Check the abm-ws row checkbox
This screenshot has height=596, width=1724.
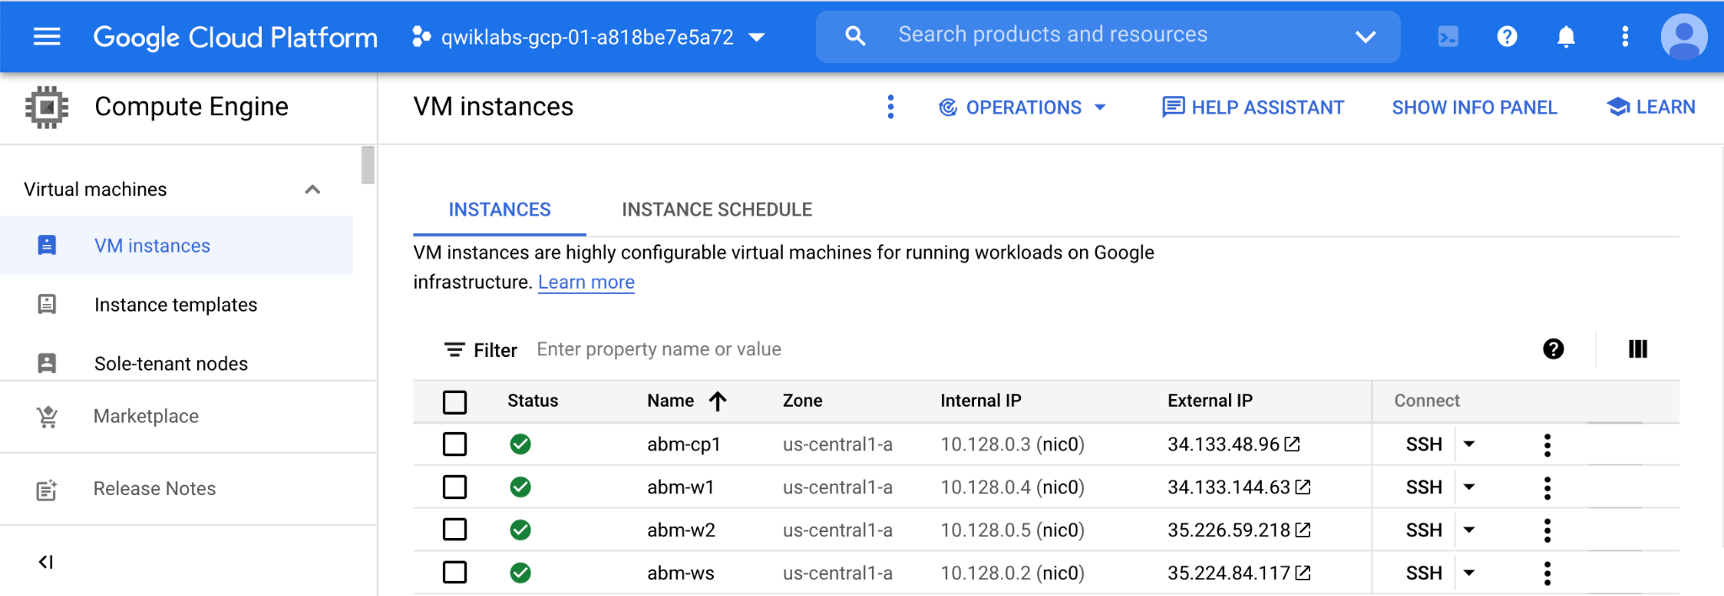(455, 572)
